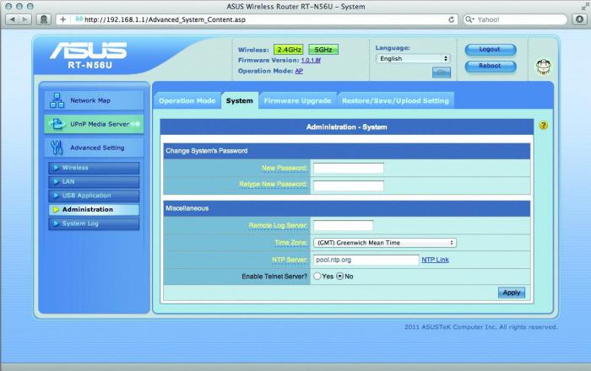Click the NTP Server label

pos(290,260)
